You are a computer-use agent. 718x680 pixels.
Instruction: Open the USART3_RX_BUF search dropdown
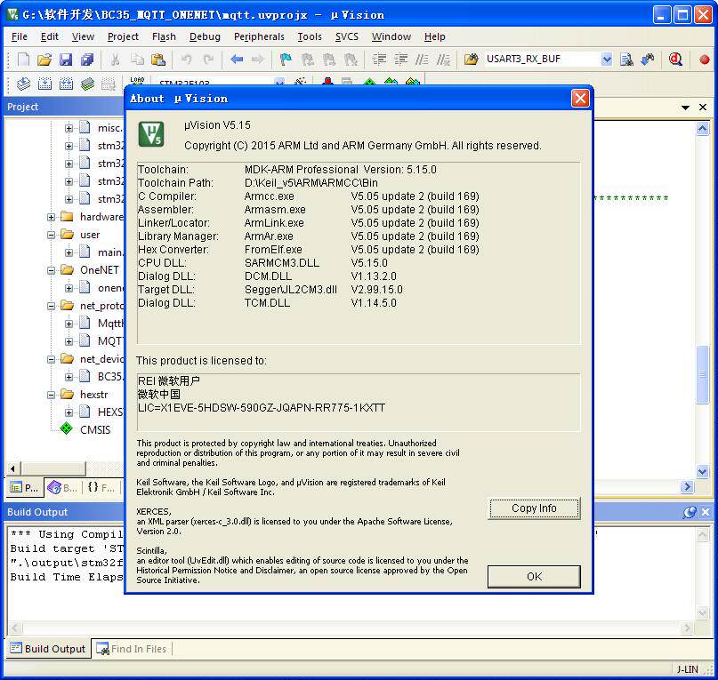tap(607, 60)
